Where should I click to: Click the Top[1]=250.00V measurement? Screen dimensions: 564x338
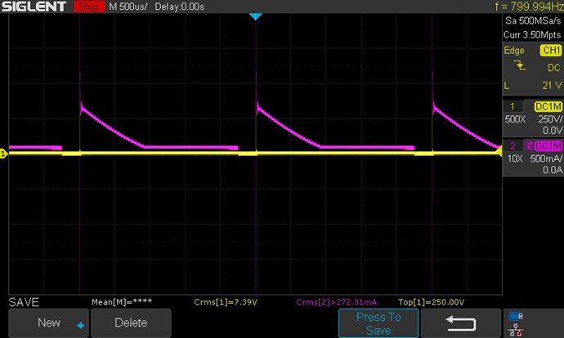click(x=432, y=302)
